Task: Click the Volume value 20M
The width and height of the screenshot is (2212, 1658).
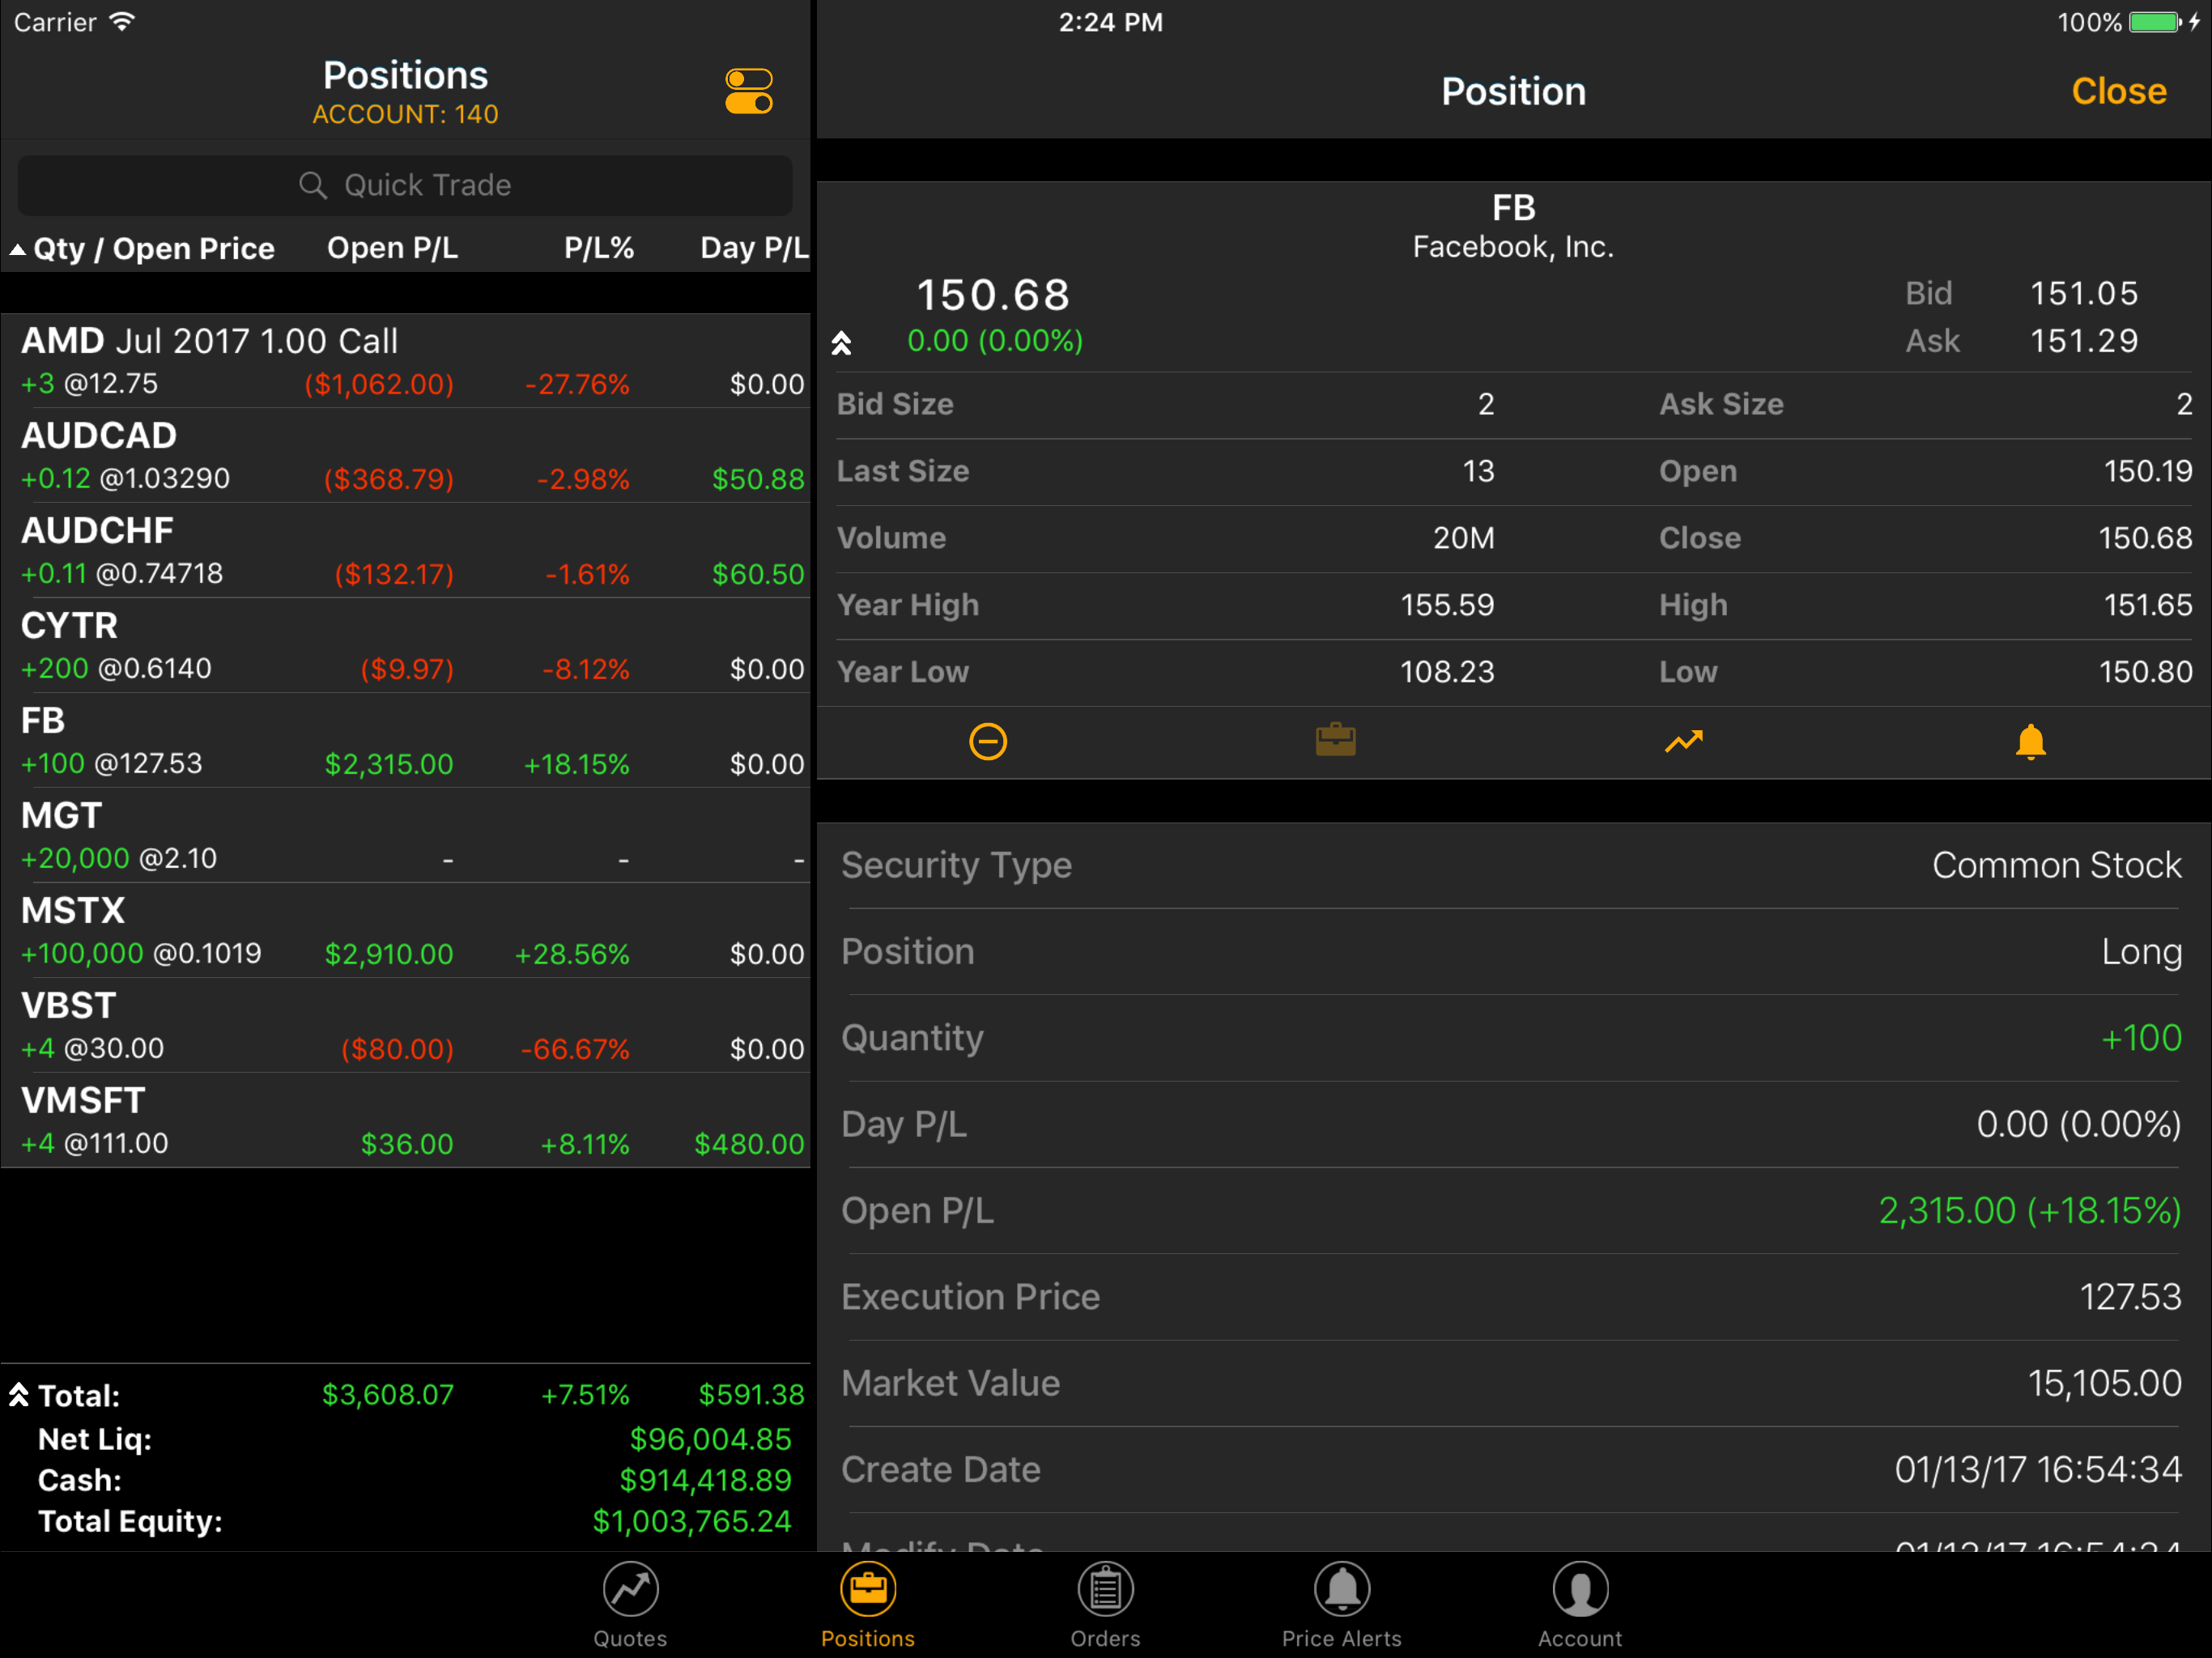Action: (1464, 538)
